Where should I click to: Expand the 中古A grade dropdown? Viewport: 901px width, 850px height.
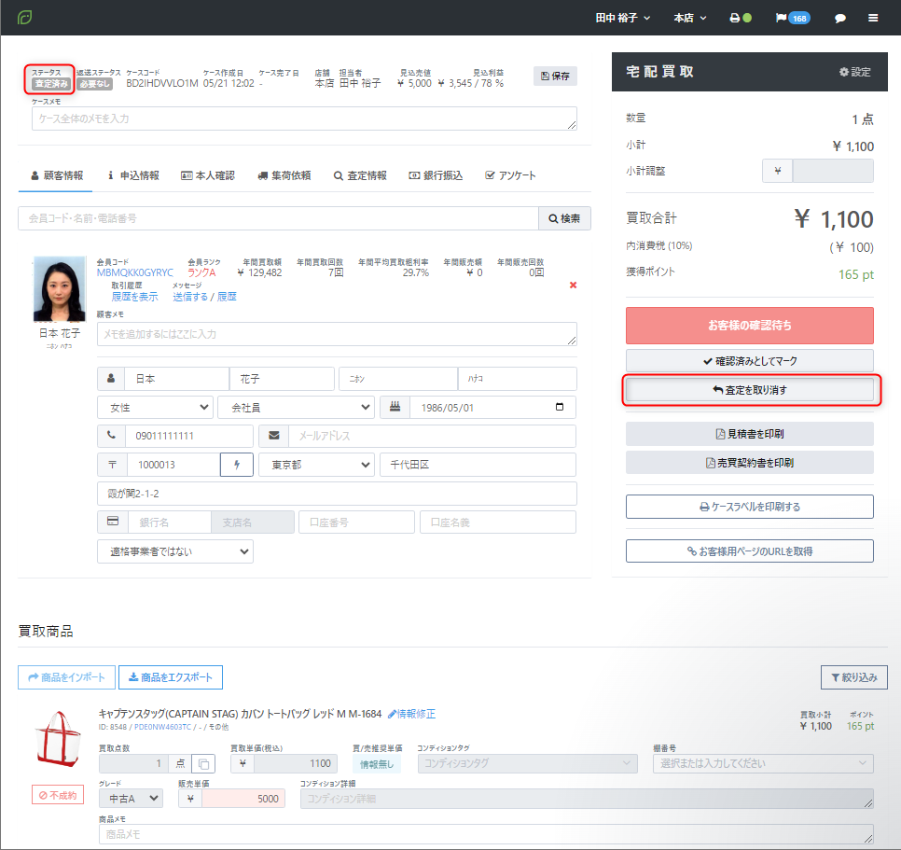tap(131, 799)
